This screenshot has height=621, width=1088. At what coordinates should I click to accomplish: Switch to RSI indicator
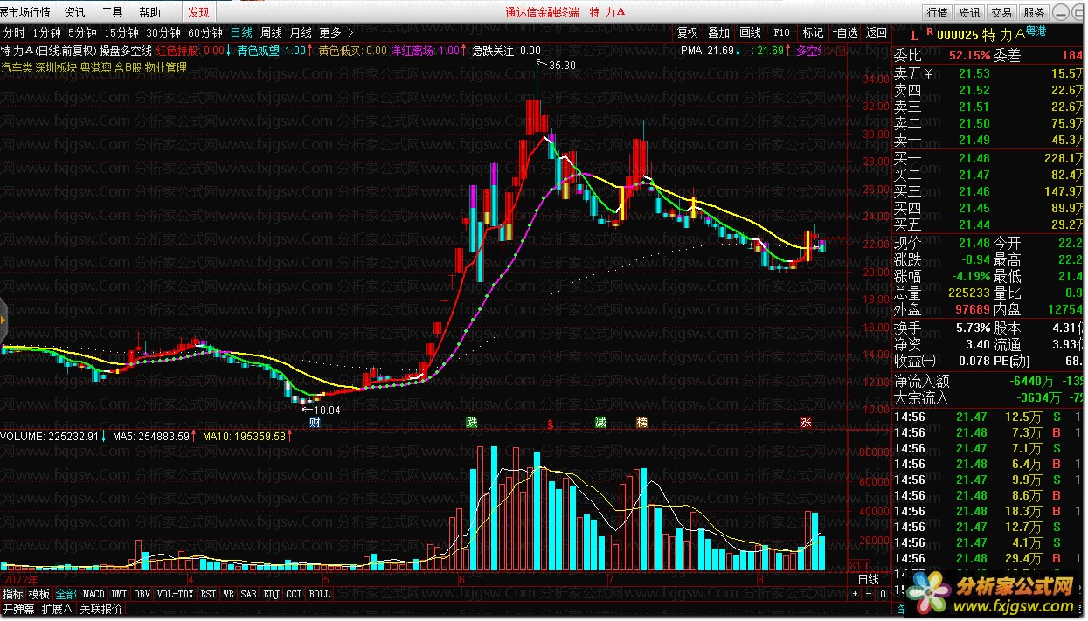coord(208,594)
